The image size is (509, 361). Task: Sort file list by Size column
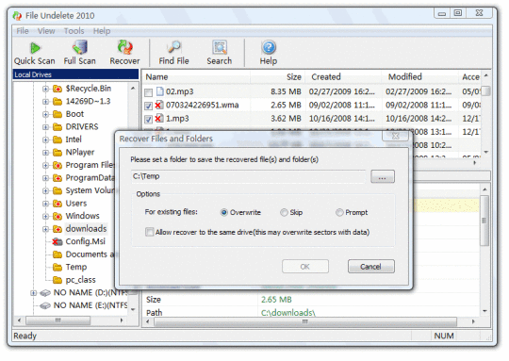277,77
